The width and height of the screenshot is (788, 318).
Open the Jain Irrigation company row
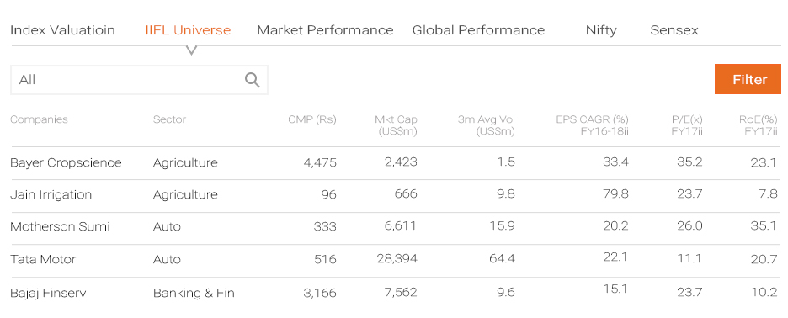(x=396, y=195)
